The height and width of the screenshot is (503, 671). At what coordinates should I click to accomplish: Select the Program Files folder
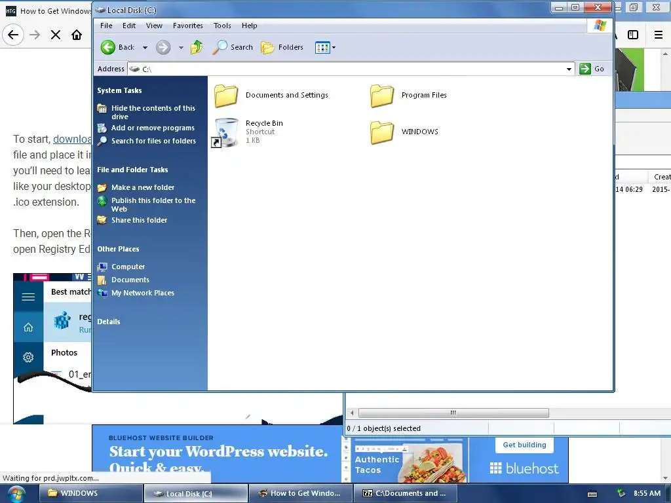click(409, 95)
